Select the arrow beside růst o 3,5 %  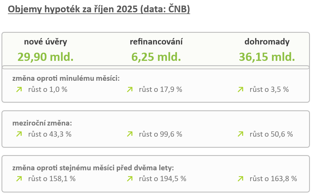coord(241,90)
